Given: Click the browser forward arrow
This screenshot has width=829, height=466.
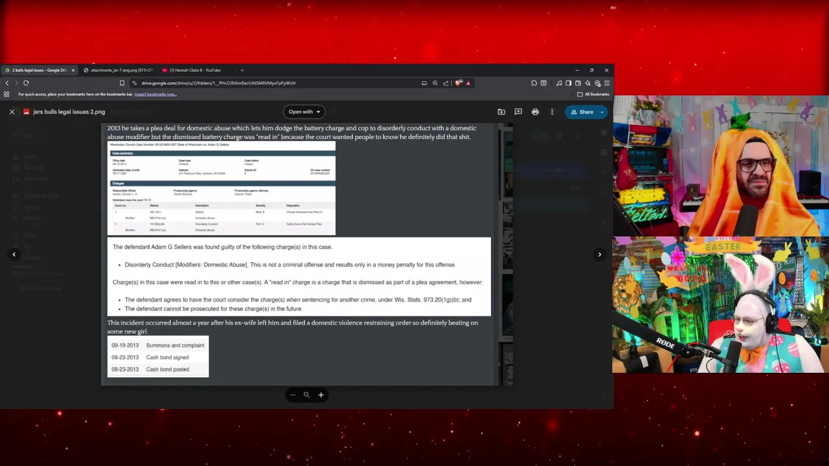Looking at the screenshot, I should pos(17,83).
